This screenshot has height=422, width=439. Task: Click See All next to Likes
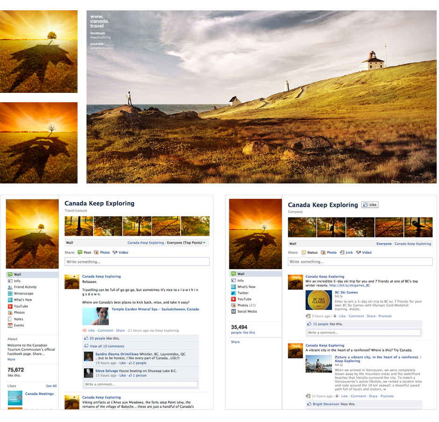[51, 386]
